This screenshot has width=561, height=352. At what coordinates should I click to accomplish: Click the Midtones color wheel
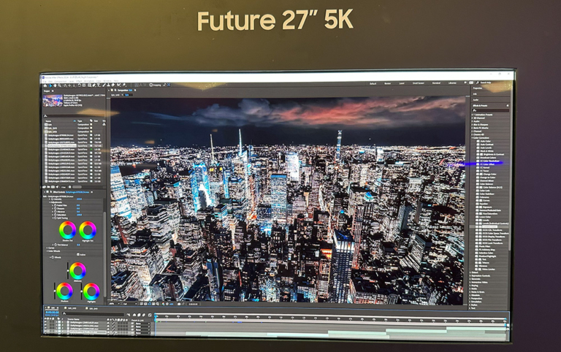[77, 271]
